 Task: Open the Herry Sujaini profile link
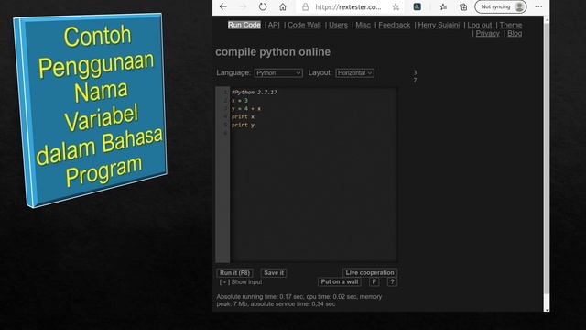[439, 25]
